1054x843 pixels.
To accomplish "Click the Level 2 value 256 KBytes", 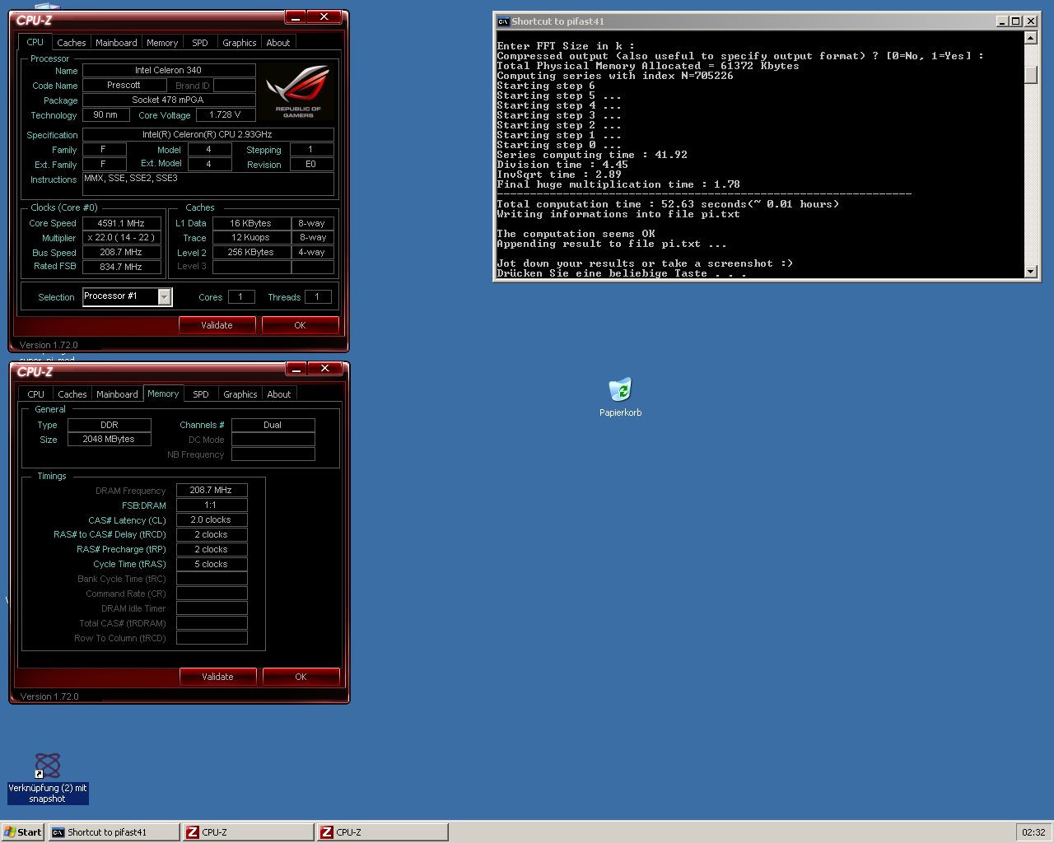I will [x=251, y=252].
